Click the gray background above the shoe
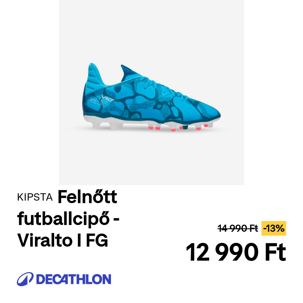Screen dimensions: 303x303 tap(151, 31)
